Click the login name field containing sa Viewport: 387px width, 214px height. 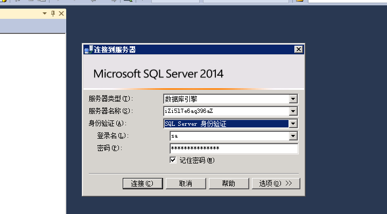[229, 136]
